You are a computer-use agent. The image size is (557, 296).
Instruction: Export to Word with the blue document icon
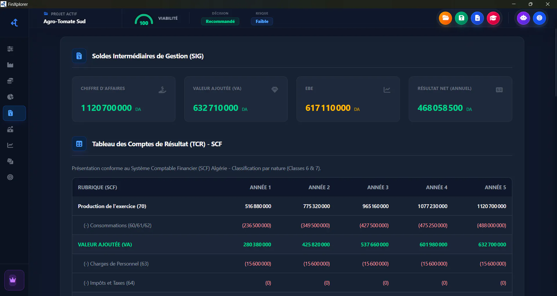(477, 18)
